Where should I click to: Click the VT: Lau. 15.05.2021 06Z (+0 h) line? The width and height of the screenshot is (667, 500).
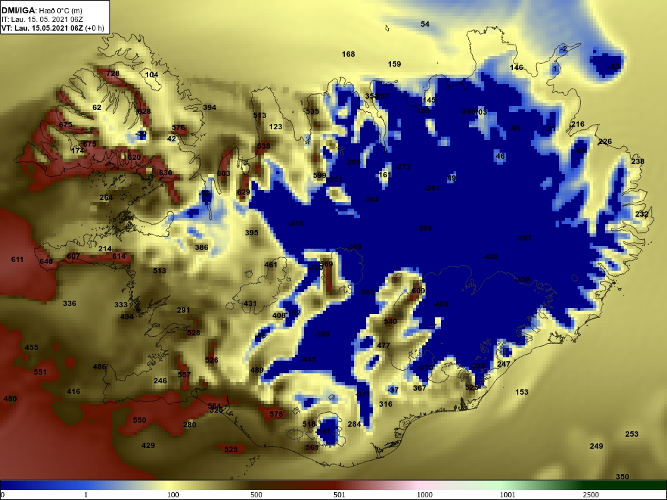pyautogui.click(x=53, y=28)
